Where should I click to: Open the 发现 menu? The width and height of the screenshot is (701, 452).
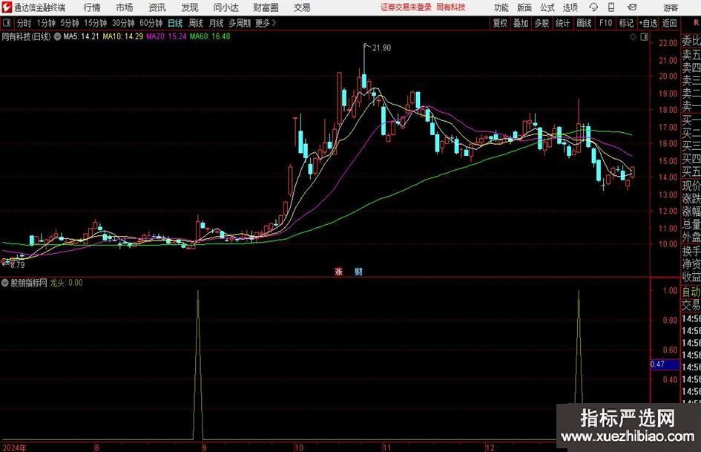190,7
